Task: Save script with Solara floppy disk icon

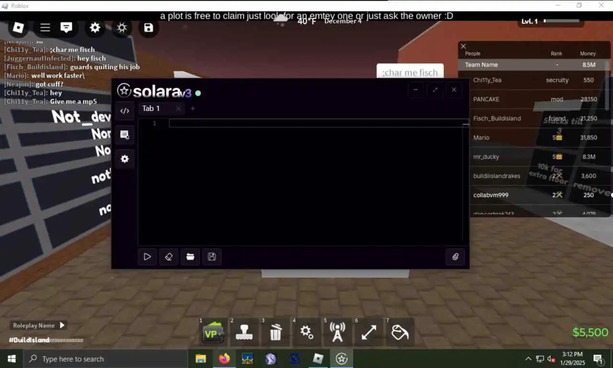Action: pos(212,257)
